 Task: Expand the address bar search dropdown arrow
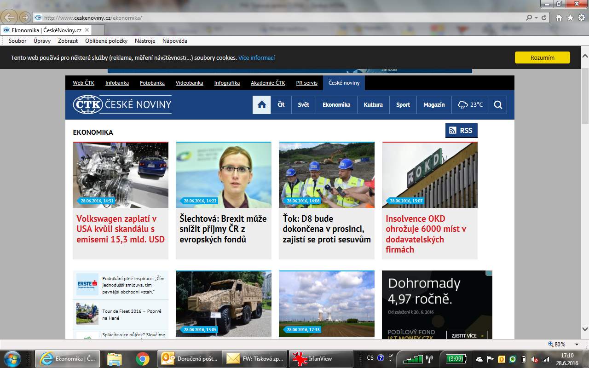pos(536,18)
